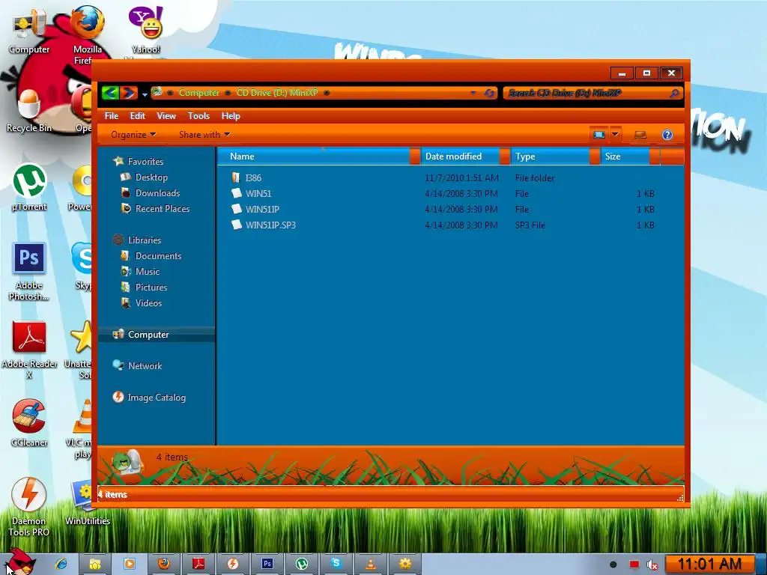767x575 pixels.
Task: Click the Adobe Reader X desktop icon
Action: pos(29,350)
